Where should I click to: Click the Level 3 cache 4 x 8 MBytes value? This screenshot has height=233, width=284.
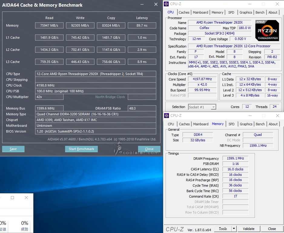(x=250, y=95)
